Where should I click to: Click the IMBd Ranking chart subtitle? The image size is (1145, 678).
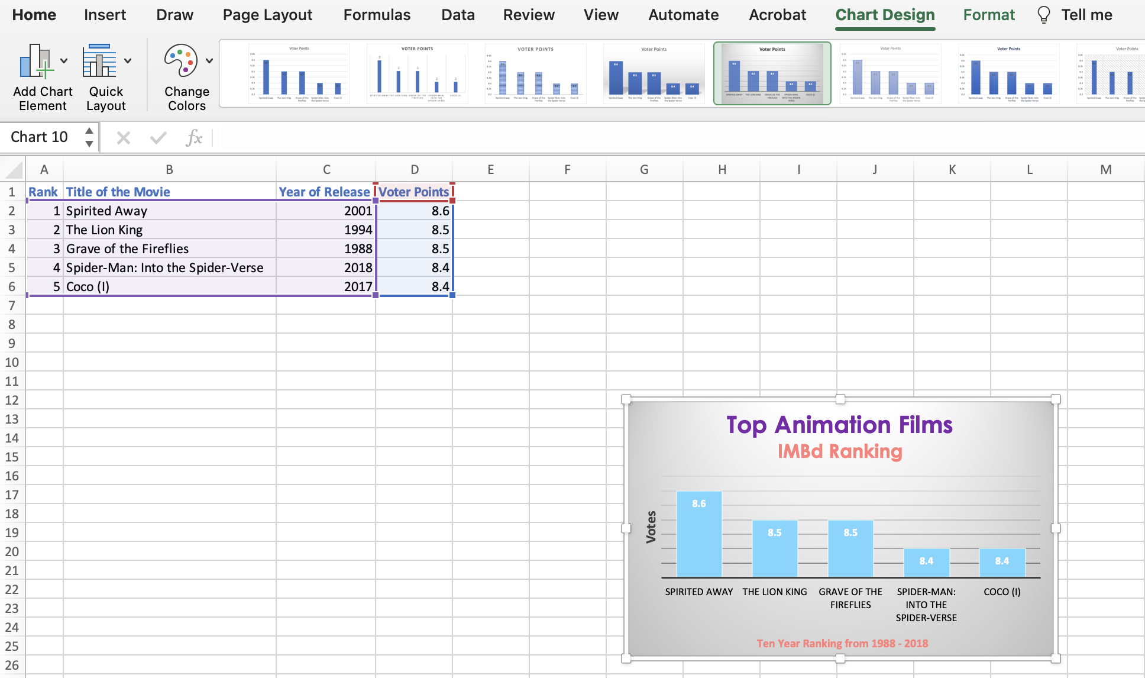coord(840,451)
